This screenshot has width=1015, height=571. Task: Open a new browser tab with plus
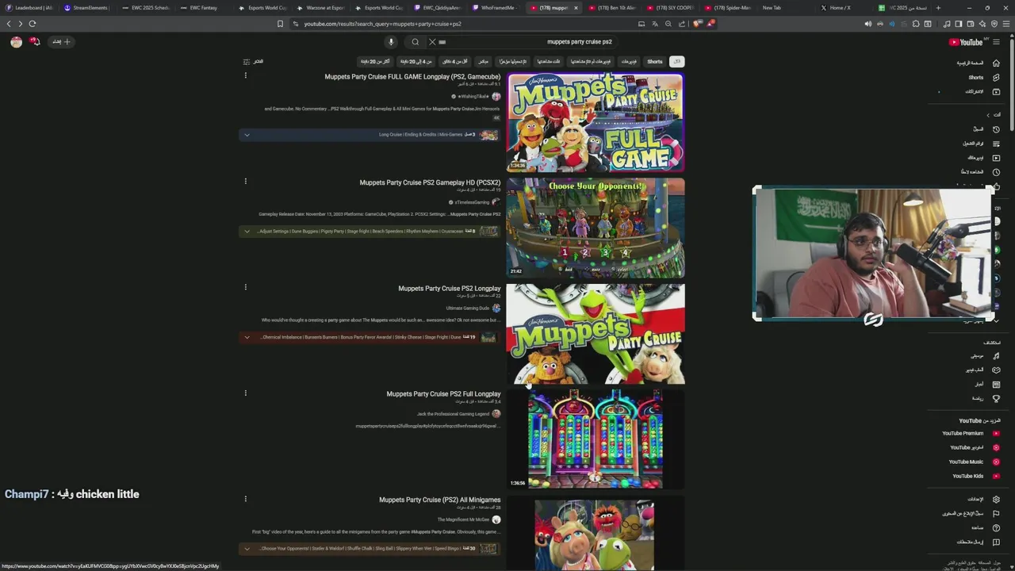pyautogui.click(x=938, y=8)
